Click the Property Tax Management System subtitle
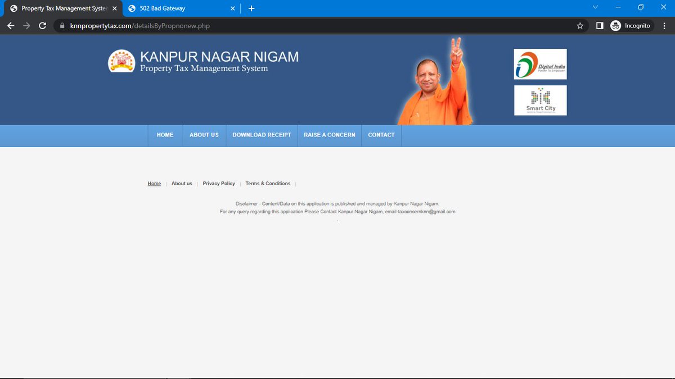 point(204,69)
